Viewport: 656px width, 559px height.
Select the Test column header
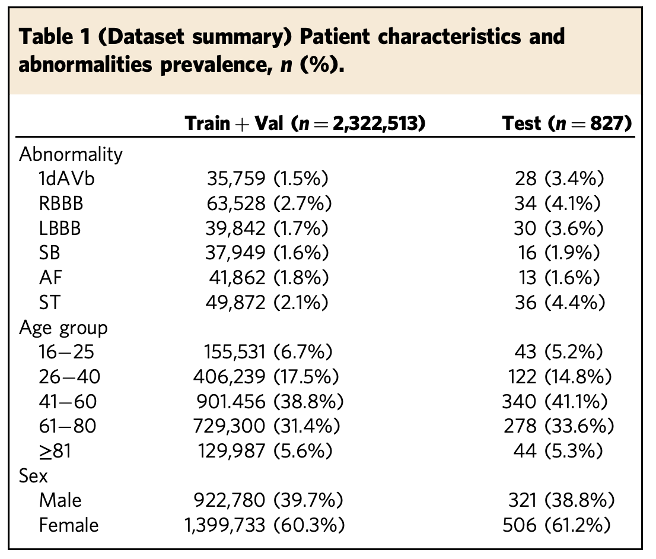click(566, 123)
